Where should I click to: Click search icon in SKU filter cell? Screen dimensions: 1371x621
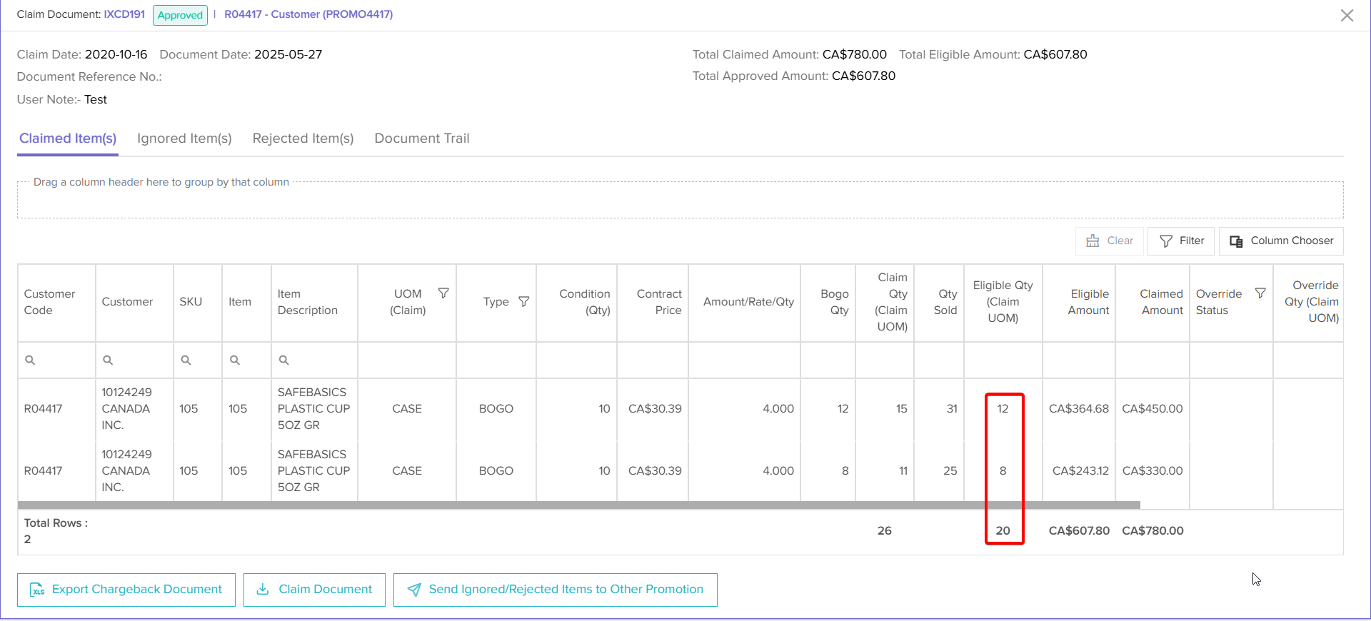[x=186, y=360]
